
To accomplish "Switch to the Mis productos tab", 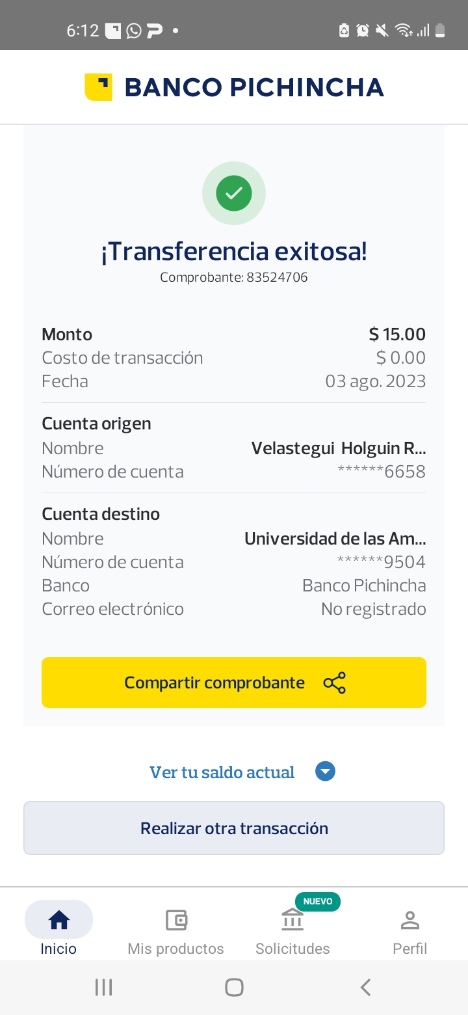I will coord(175,949).
